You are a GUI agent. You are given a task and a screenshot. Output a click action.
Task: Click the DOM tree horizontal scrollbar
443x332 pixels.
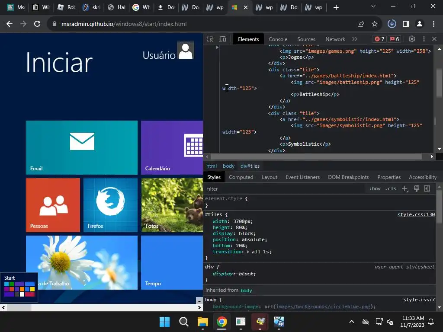point(316,156)
